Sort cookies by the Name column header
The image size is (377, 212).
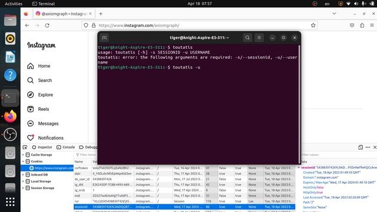pyautogui.click(x=82, y=162)
